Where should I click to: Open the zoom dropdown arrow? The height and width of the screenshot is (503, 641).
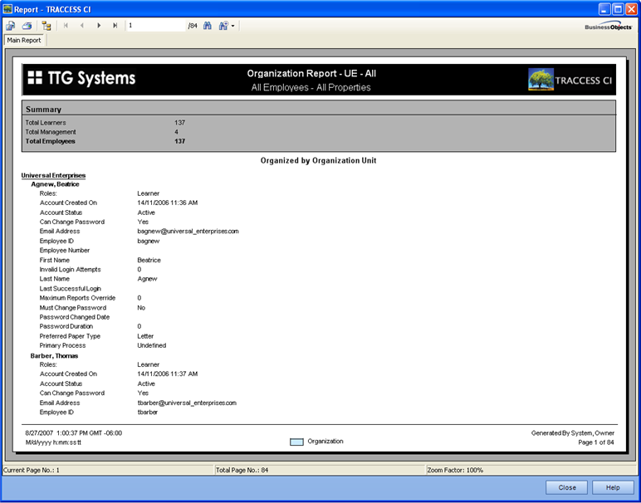click(232, 26)
